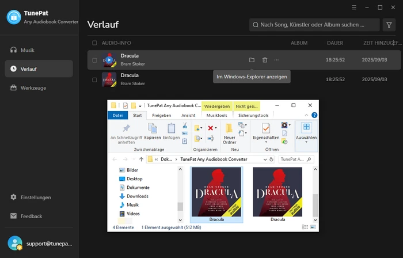Select Musik in the Explorer navigation pane
Viewport: 403px width, 258px height.
click(x=129, y=205)
